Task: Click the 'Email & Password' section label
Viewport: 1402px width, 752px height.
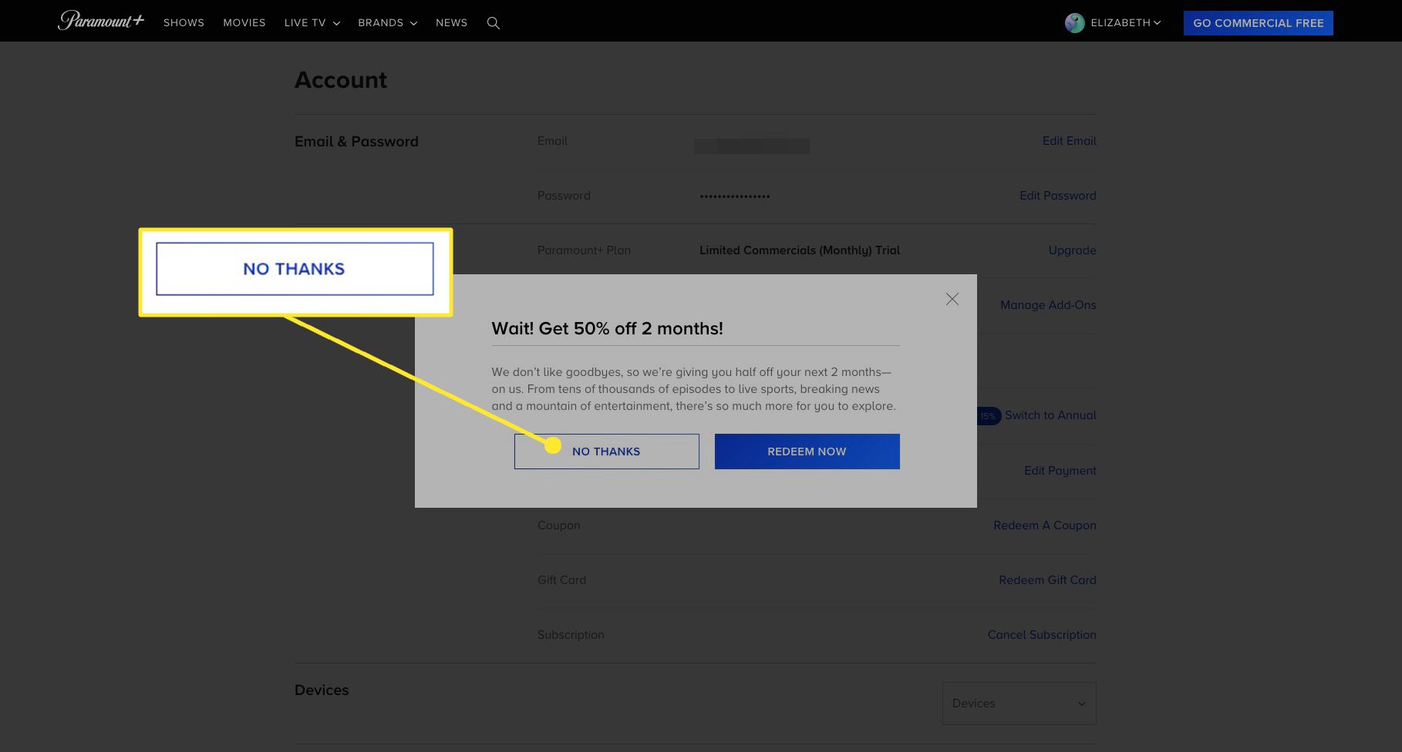Action: pos(356,142)
